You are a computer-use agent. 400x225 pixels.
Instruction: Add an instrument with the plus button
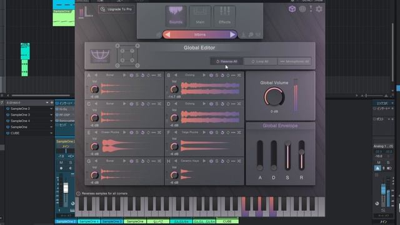(52, 102)
